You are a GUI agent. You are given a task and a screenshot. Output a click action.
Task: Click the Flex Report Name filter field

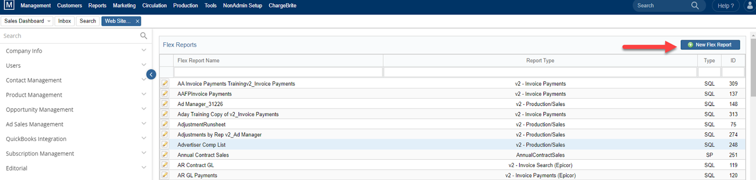[278, 72]
